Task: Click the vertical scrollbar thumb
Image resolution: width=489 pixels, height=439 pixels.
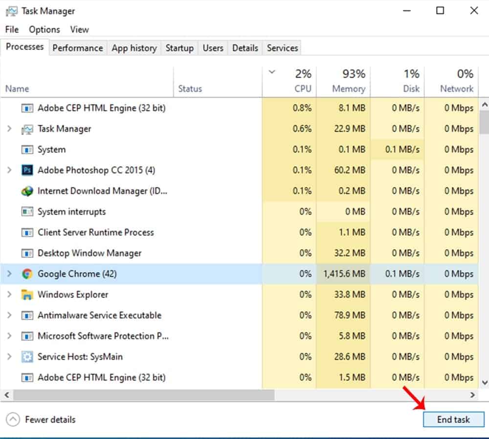Action: [x=484, y=122]
